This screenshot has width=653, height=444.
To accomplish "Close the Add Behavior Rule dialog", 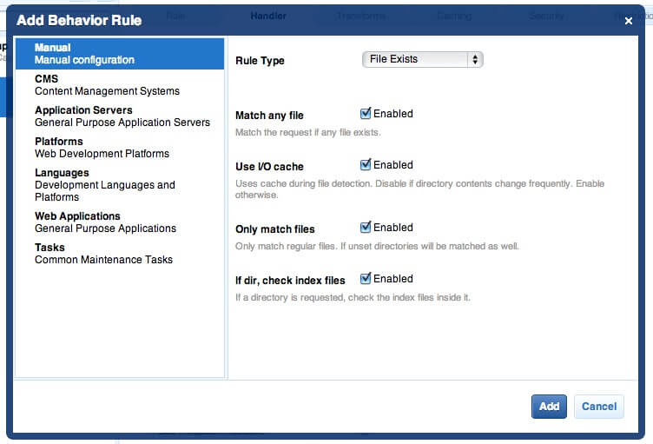I will click(x=629, y=21).
